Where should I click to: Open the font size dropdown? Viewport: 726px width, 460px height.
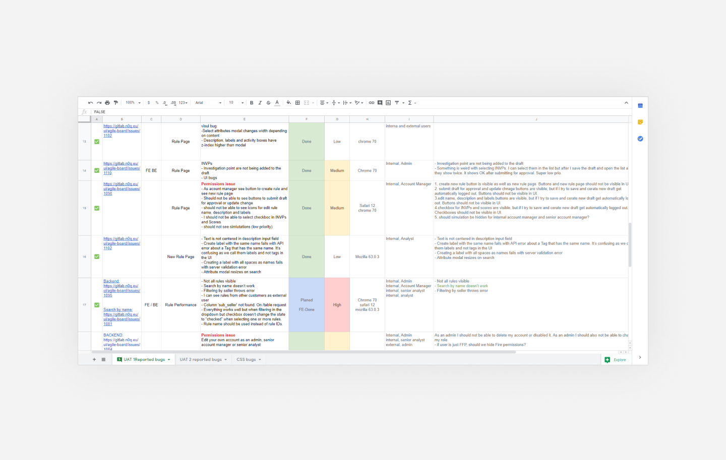point(236,103)
